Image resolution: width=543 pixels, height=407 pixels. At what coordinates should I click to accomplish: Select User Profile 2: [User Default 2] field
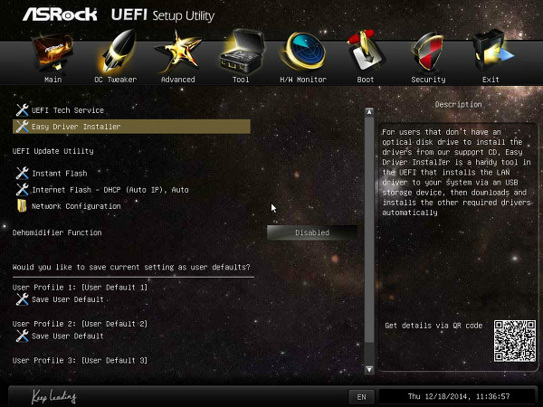(x=80, y=324)
